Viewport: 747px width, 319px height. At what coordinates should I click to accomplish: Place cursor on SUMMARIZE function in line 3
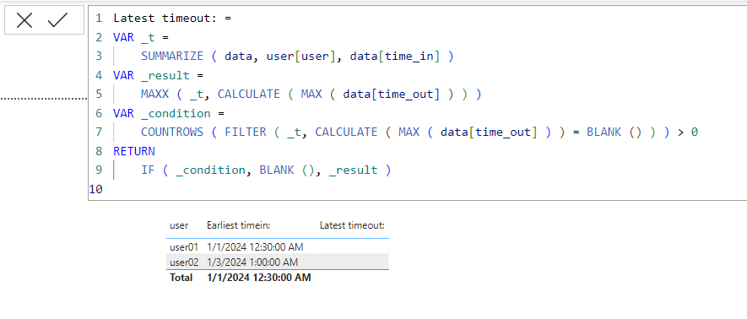[172, 57]
